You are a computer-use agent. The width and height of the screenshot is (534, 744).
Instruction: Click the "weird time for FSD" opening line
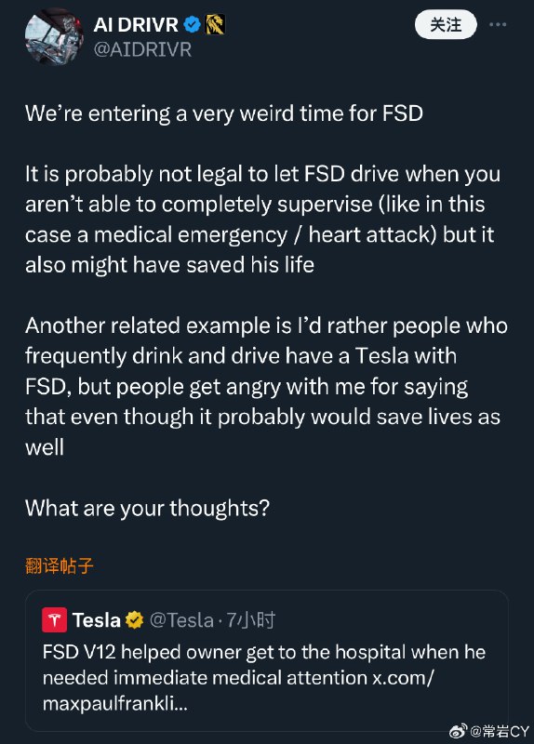(224, 113)
